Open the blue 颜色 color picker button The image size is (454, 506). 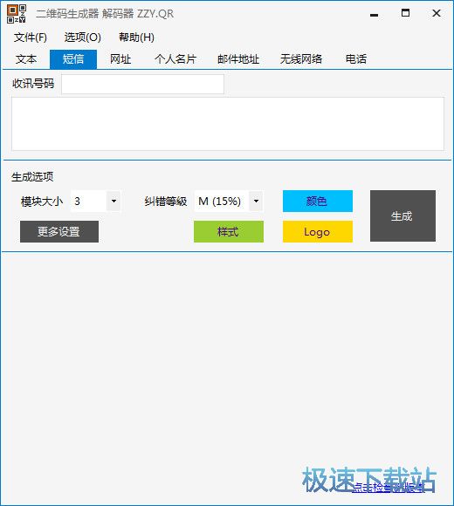coord(318,201)
